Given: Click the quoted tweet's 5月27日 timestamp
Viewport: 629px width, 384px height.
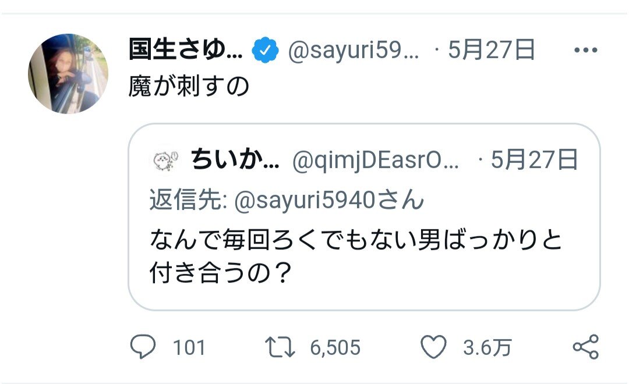Looking at the screenshot, I should [x=534, y=160].
